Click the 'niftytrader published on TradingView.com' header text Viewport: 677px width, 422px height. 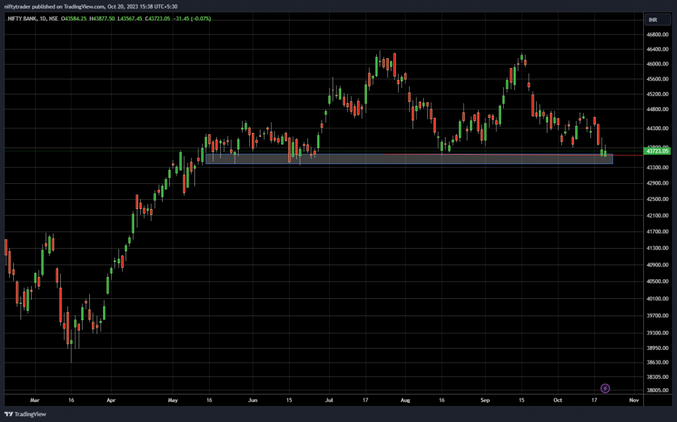[54, 7]
